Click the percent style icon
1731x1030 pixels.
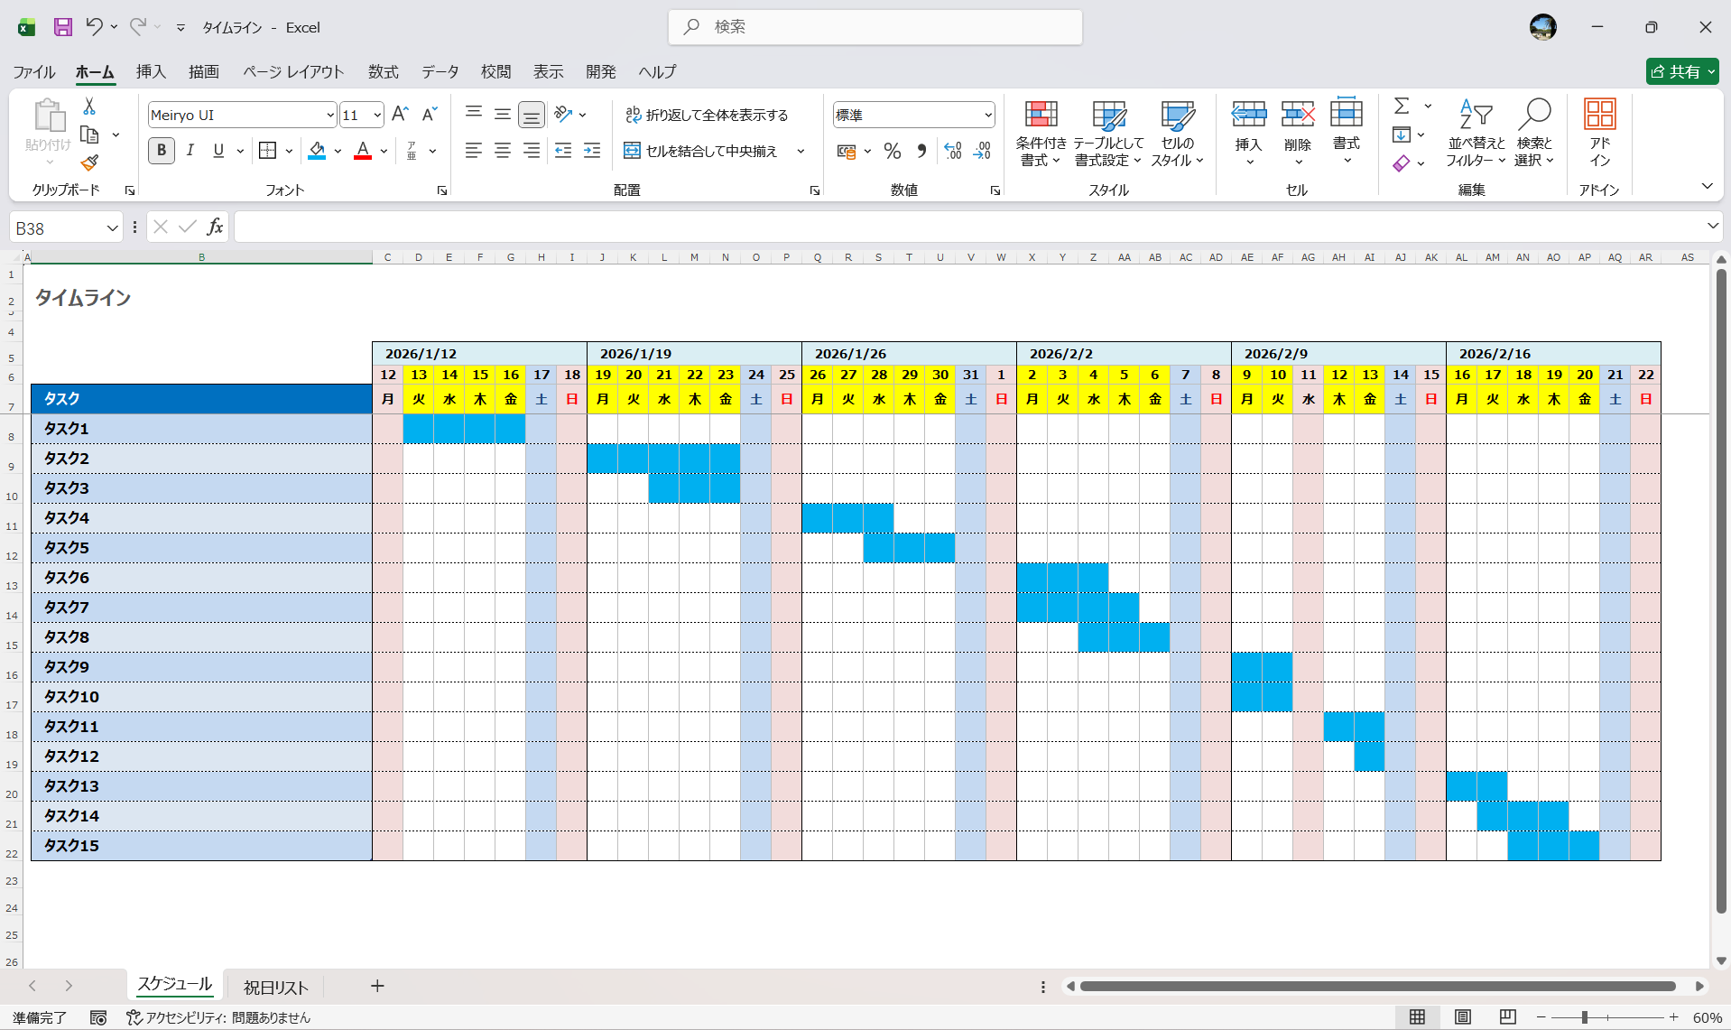coord(893,152)
